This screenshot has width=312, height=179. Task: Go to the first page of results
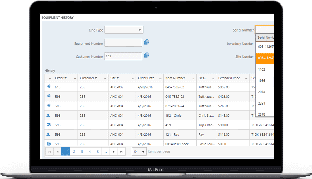click(x=50, y=152)
